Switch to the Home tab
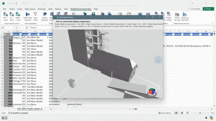This screenshot has width=216, height=121. coord(12,9)
